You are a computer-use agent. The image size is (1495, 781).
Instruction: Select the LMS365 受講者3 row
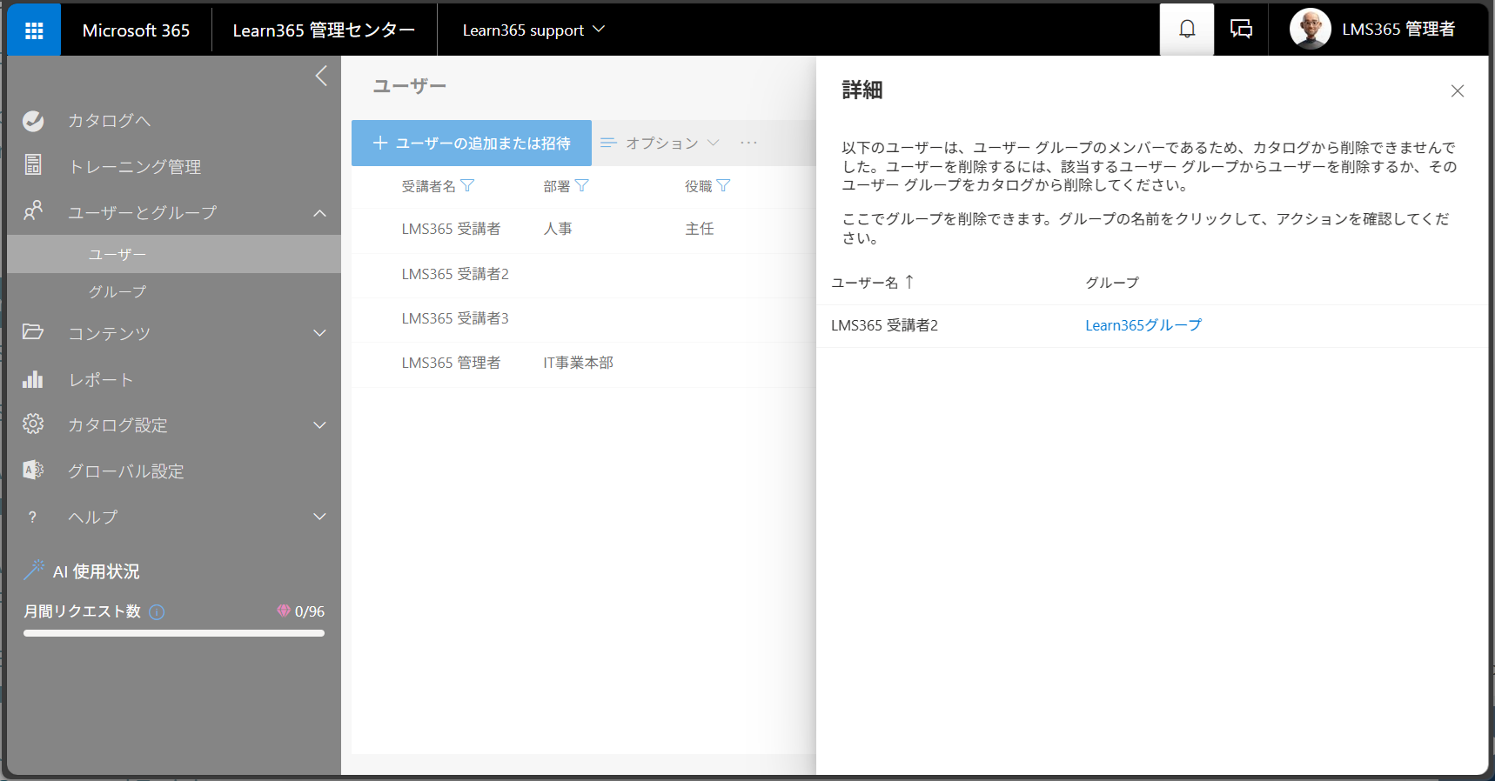[584, 319]
